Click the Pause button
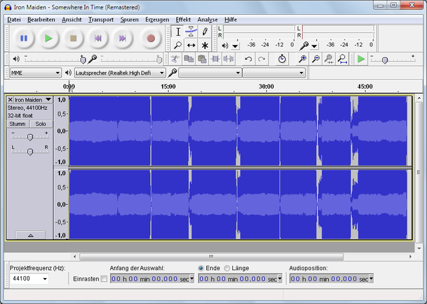This screenshot has height=304, width=427. pyautogui.click(x=23, y=39)
